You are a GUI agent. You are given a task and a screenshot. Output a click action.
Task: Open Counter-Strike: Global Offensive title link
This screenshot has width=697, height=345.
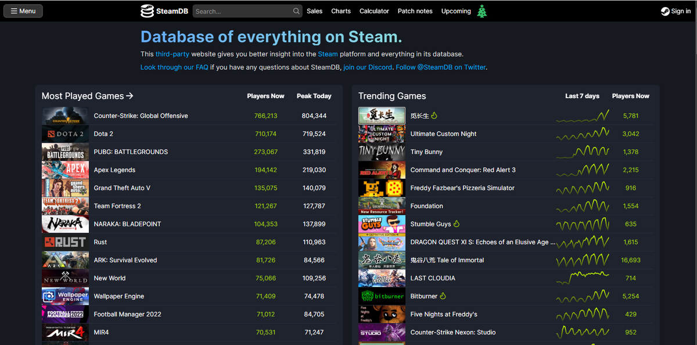(141, 116)
